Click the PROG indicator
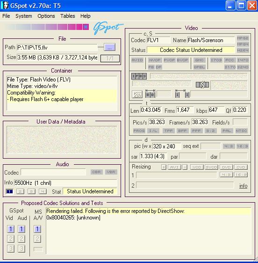The height and width of the screenshot is (263, 258). 139,131
